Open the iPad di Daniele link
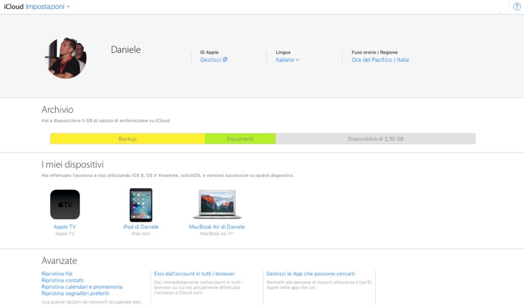 141,227
